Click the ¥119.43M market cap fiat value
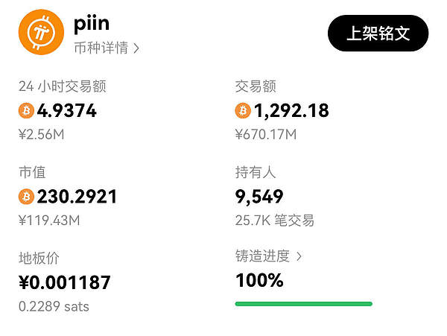 49,221
